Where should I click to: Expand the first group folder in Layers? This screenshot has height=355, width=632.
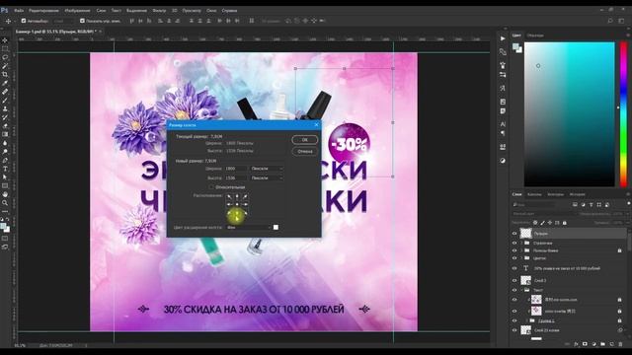[x=521, y=244]
